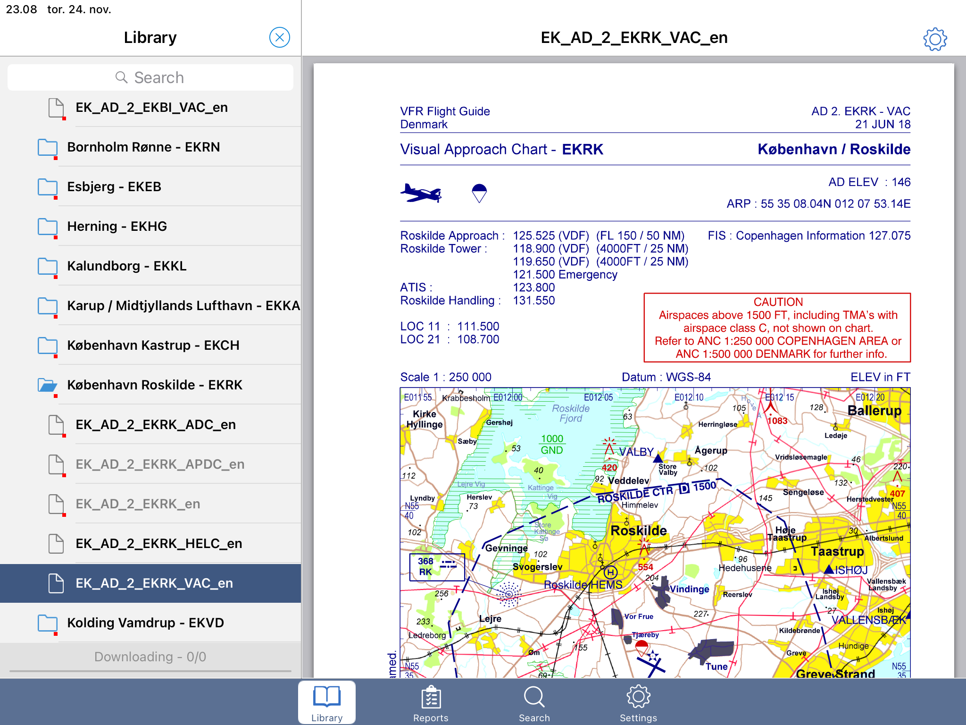
Task: Click the 'FIS : Copenhagen Information 127.075' text
Action: pos(809,236)
